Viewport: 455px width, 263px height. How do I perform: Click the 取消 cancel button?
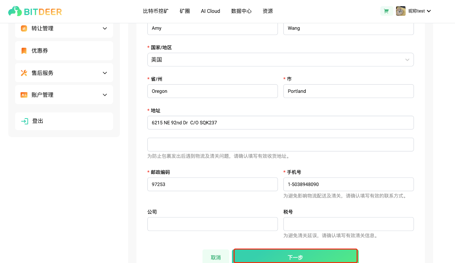click(x=216, y=257)
